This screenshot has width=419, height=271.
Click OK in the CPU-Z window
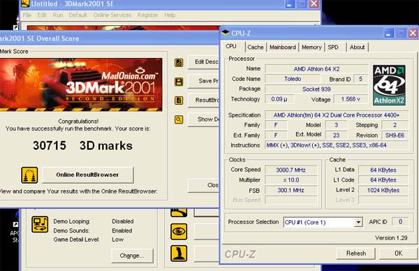point(398,253)
